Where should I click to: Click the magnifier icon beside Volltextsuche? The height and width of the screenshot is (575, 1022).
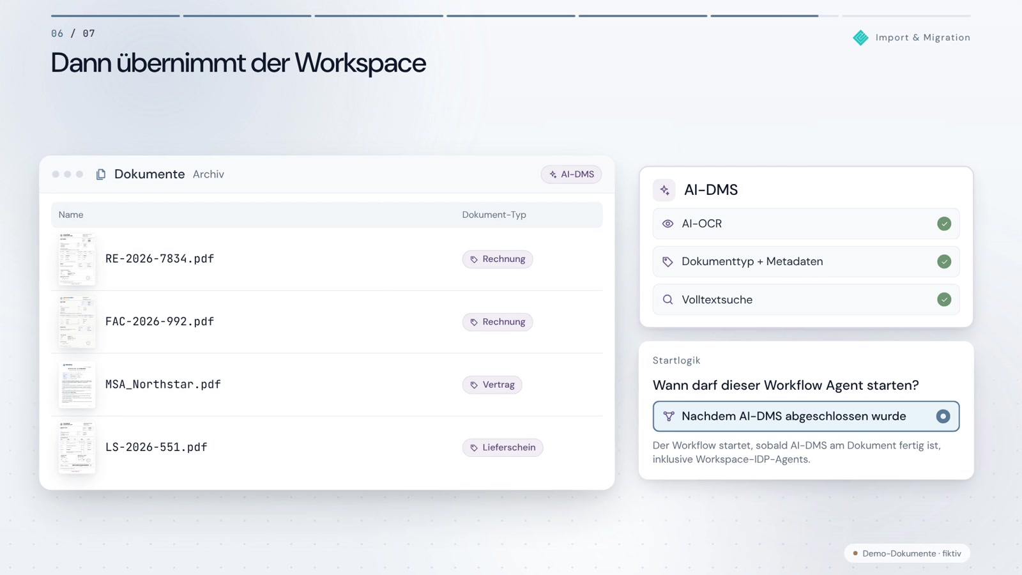[x=667, y=300]
